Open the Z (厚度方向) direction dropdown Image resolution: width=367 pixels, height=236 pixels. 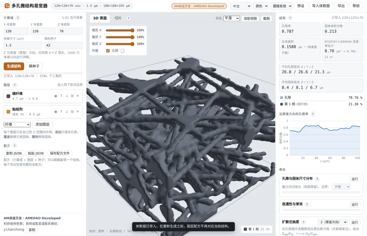[333, 222]
